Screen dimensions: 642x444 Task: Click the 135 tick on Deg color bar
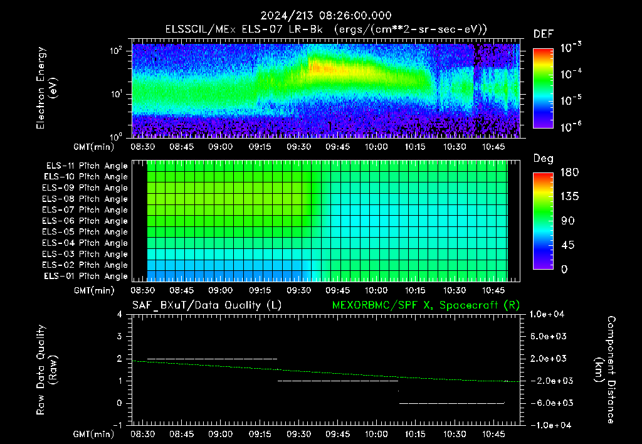coord(569,197)
